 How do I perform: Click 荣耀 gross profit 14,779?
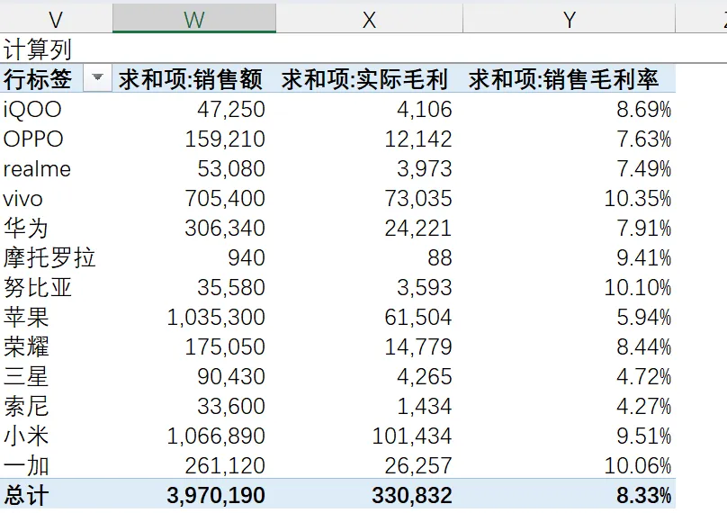[418, 346]
